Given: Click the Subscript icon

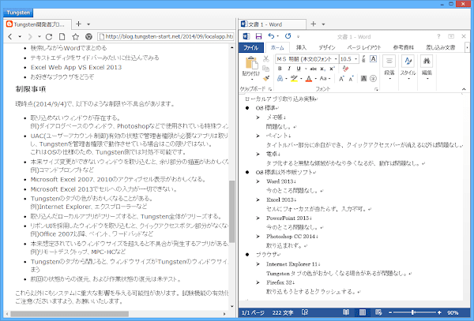Looking at the screenshot, I should point(322,69).
